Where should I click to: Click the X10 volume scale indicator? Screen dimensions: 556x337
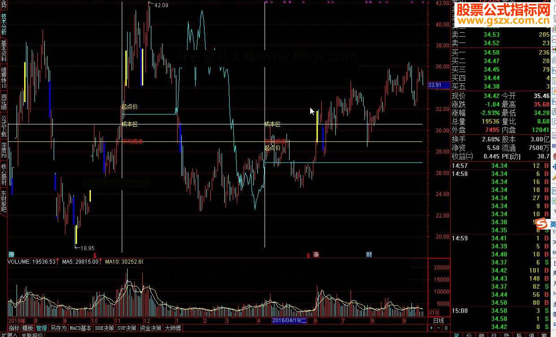[433, 312]
